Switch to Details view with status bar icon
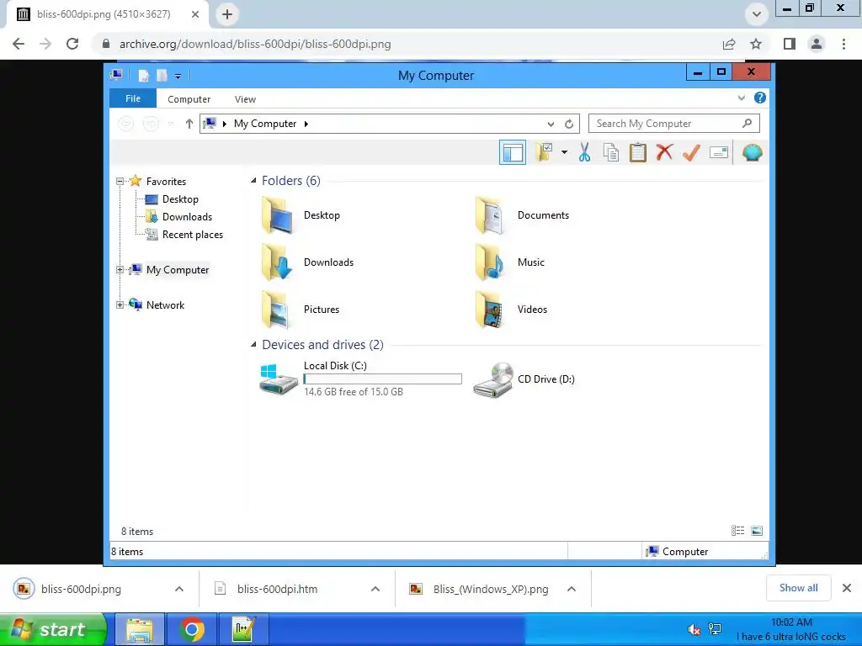Screen dimensions: 862x646 click(x=737, y=531)
